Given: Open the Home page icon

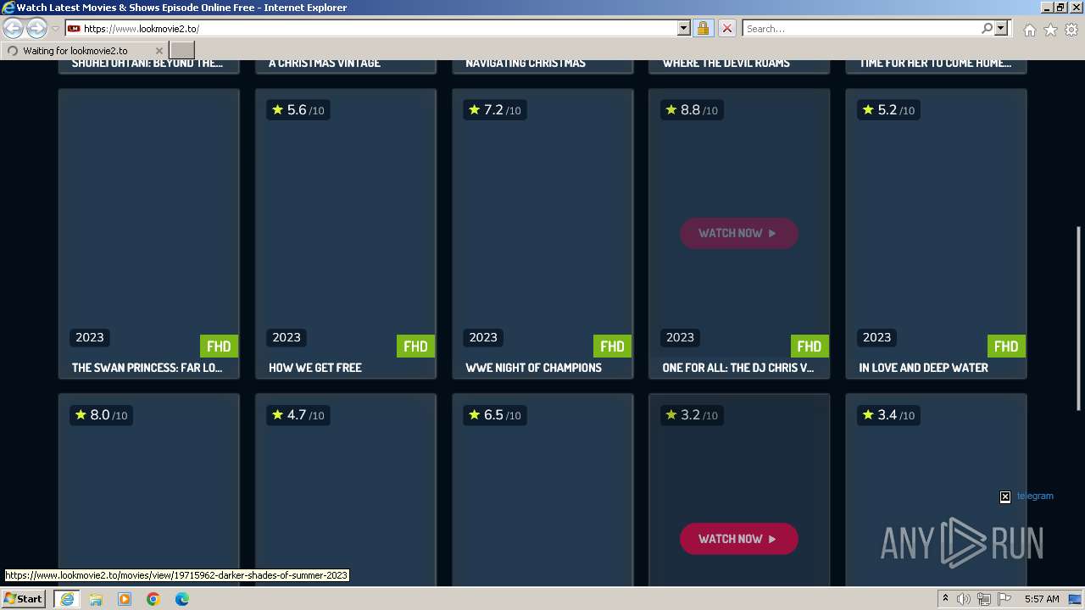Looking at the screenshot, I should [1029, 30].
